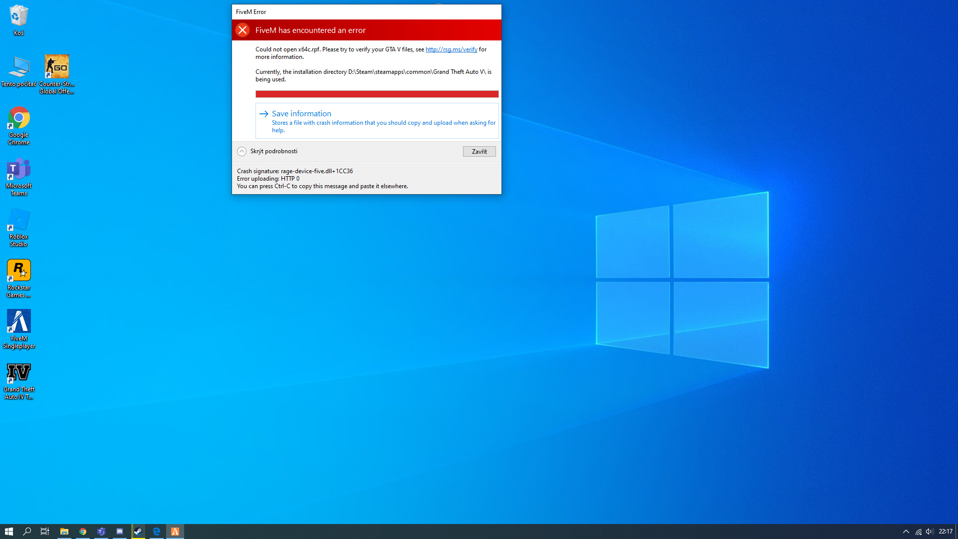Open the volume tray icon

pos(929,532)
